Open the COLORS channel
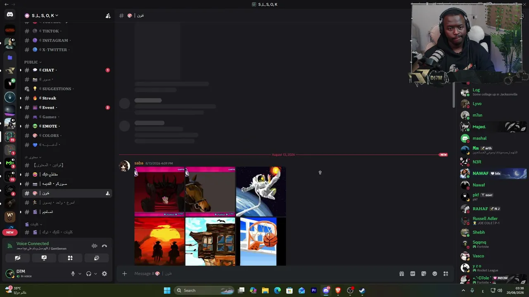529x297 pixels. pos(66,136)
